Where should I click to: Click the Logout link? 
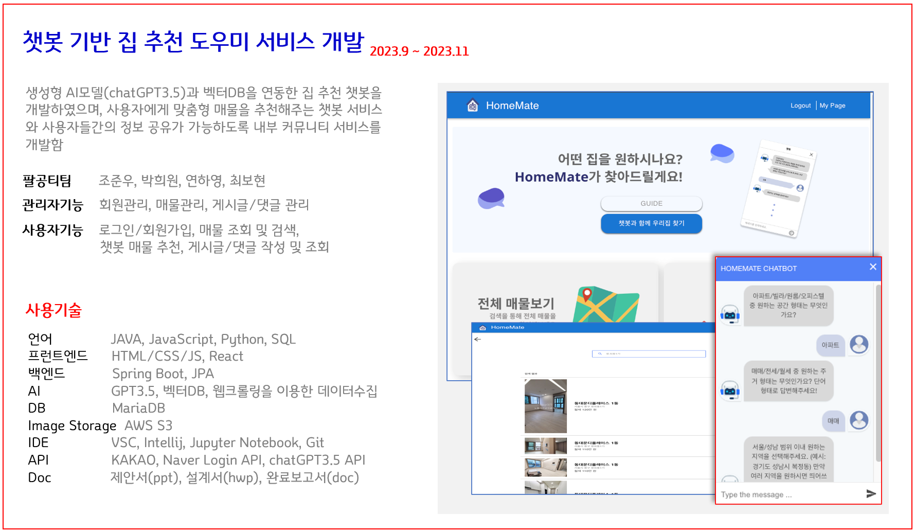800,105
